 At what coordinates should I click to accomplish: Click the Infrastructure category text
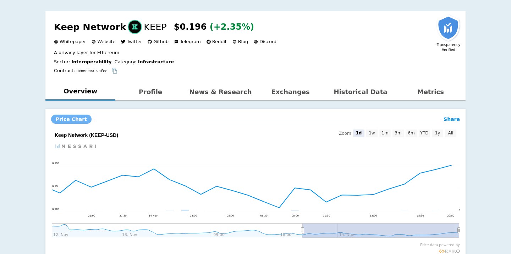(x=156, y=62)
